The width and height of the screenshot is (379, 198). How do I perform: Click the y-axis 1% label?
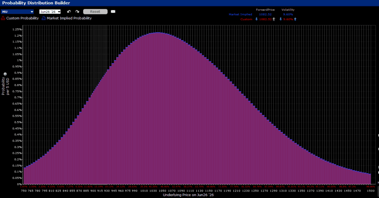tap(19, 60)
